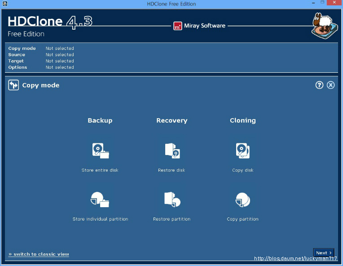This screenshot has width=343, height=266.
Task: Select the Store individual partition icon
Action: [x=100, y=199]
